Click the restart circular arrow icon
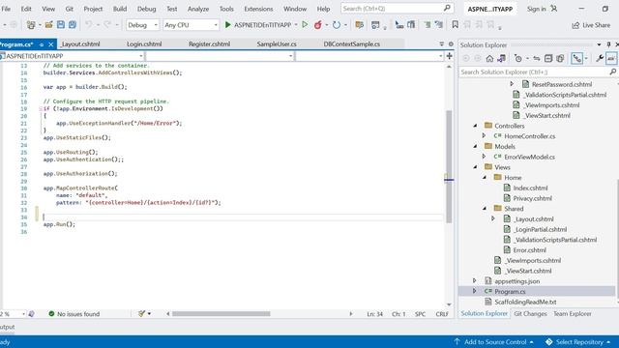 (x=337, y=25)
